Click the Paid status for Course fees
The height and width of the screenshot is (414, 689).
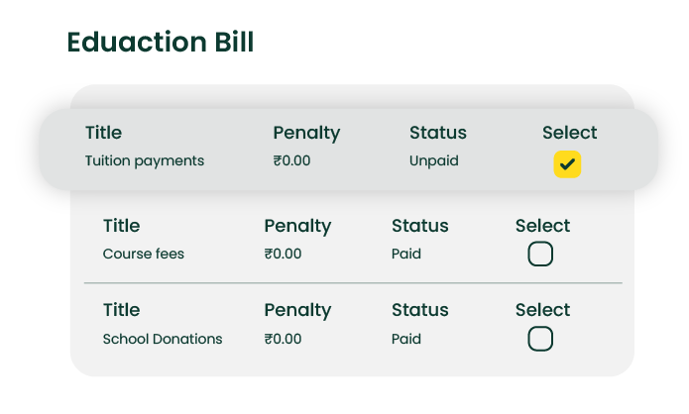(406, 254)
